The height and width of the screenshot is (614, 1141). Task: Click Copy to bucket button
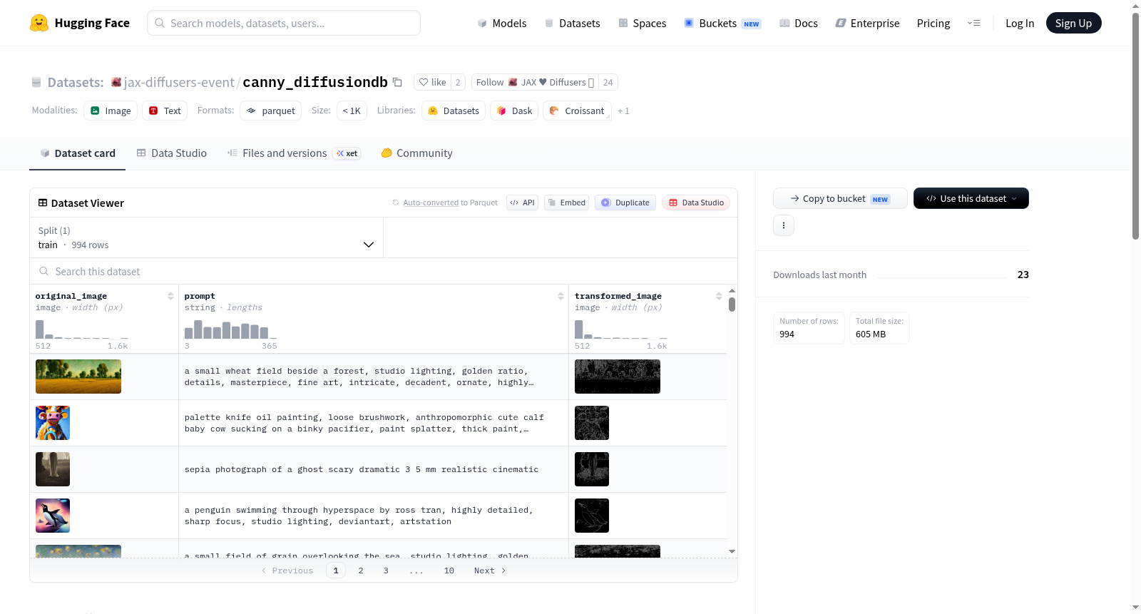pyautogui.click(x=840, y=198)
